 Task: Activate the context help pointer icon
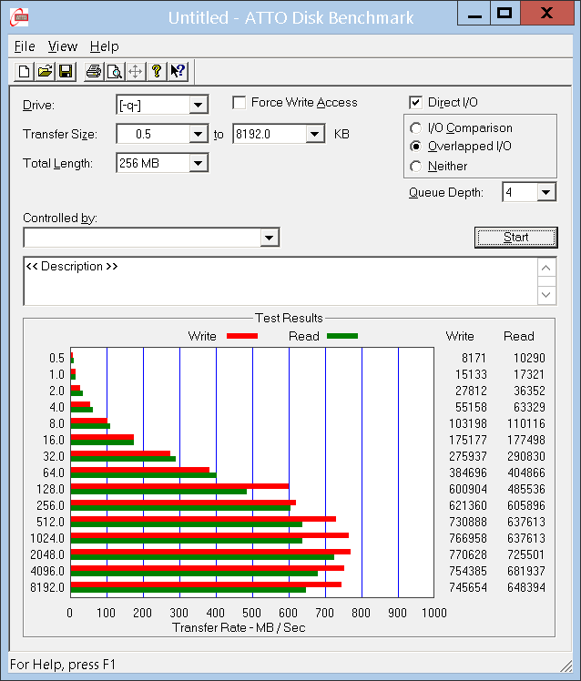pyautogui.click(x=178, y=71)
